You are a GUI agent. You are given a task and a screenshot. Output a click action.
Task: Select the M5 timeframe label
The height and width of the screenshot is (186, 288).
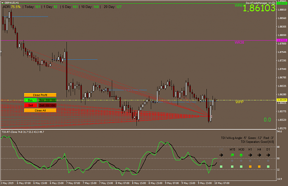pyautogui.click(x=221, y=150)
